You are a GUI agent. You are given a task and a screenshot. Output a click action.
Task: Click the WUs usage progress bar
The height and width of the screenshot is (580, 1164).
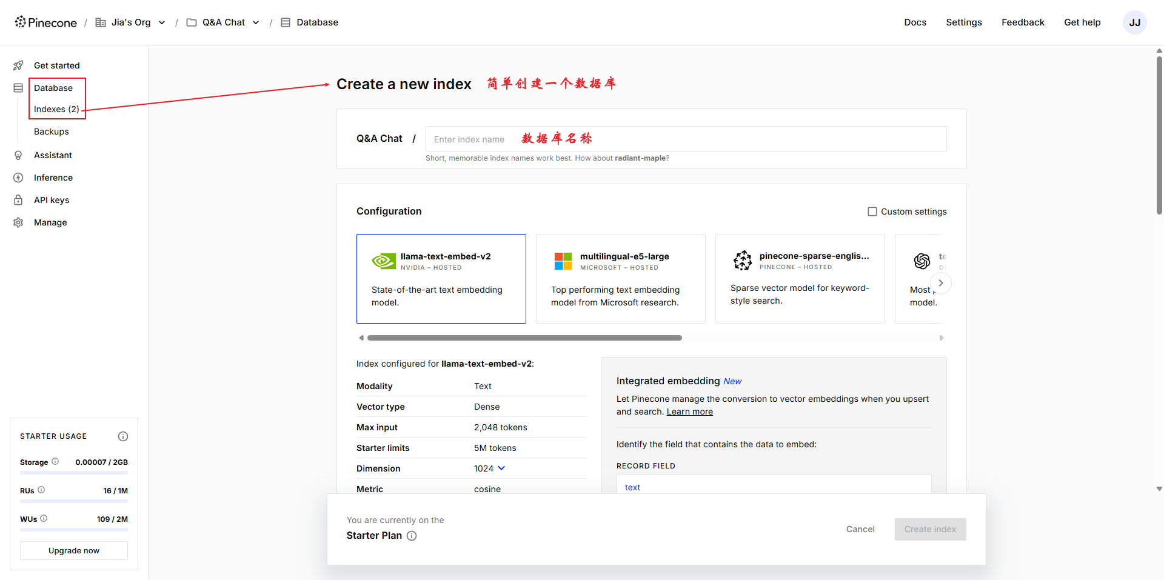coord(74,530)
